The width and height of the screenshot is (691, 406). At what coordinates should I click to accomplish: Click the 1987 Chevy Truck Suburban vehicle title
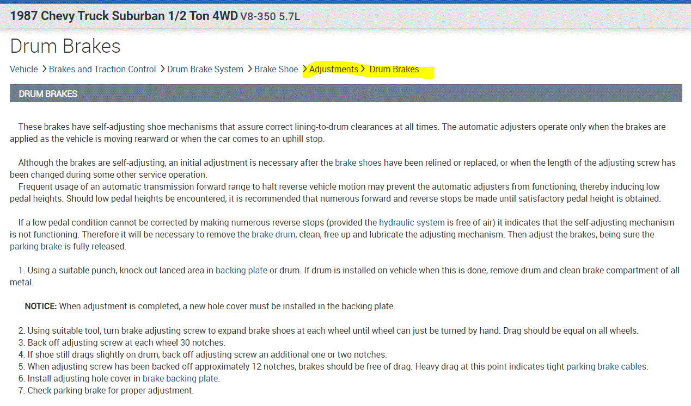pyautogui.click(x=124, y=16)
